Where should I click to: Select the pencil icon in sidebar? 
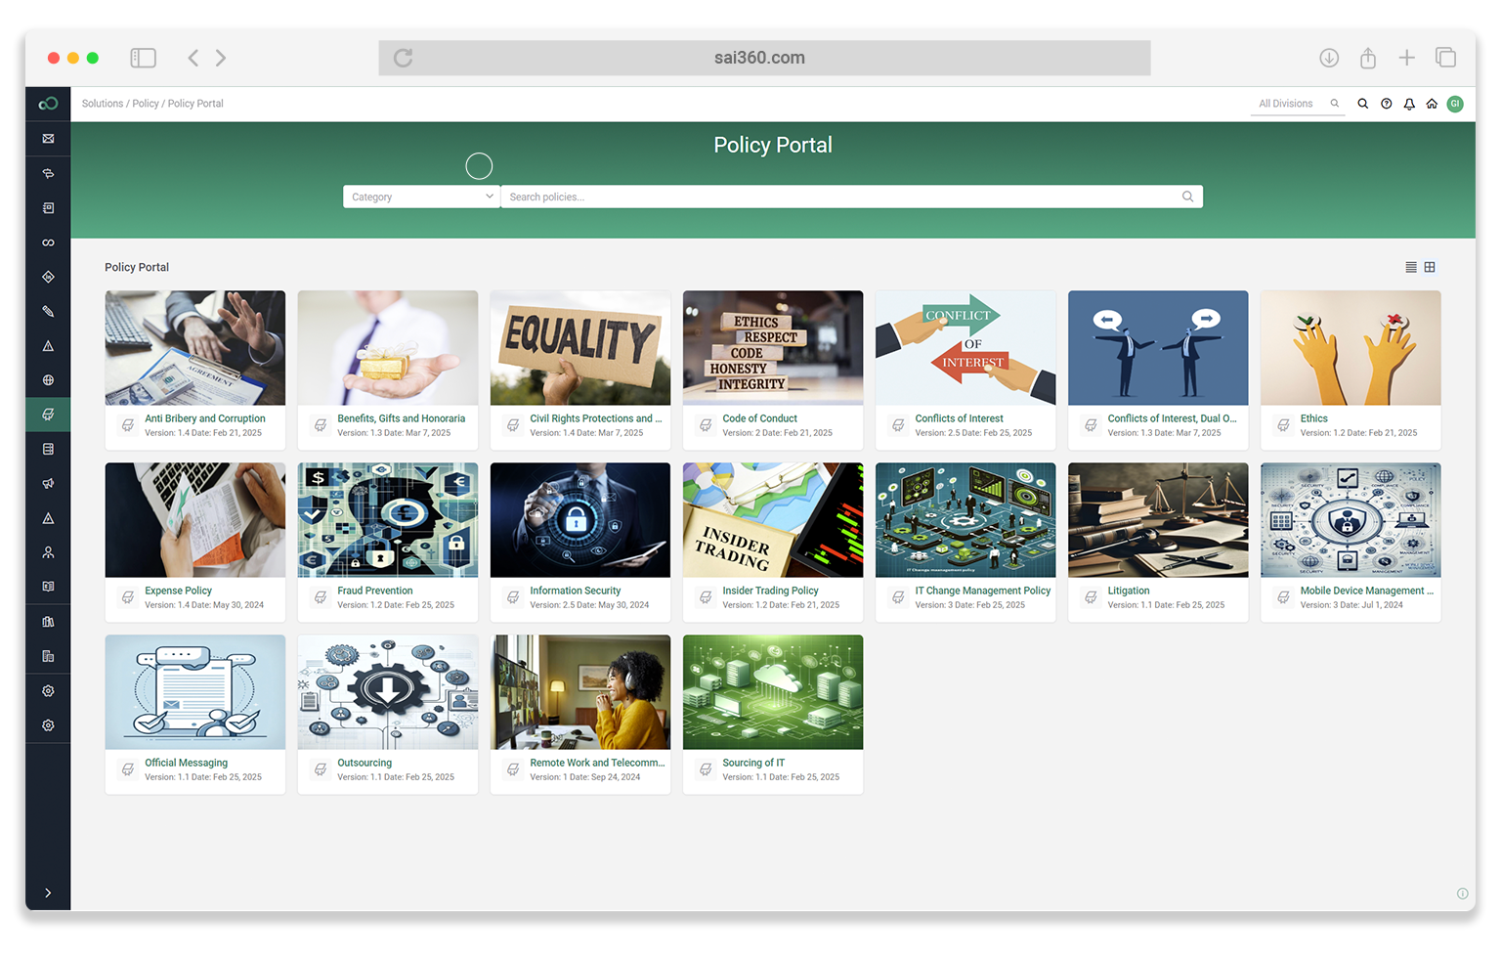tap(48, 312)
